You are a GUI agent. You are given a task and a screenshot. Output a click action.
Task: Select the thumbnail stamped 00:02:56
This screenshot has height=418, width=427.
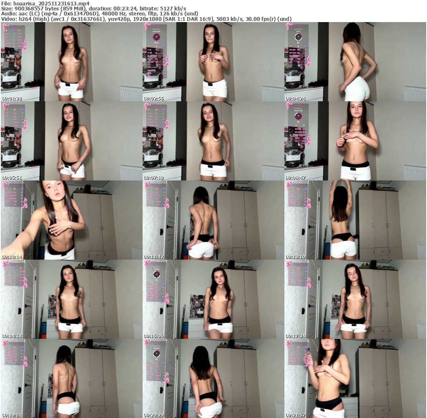coord(213,62)
